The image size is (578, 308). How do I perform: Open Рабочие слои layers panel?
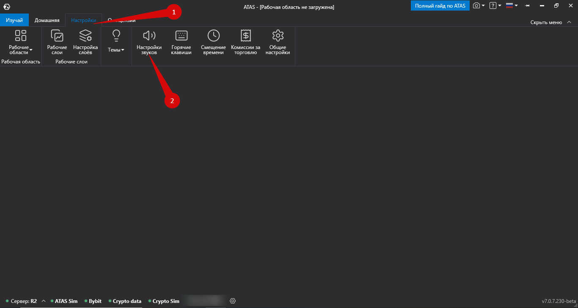pos(57,42)
